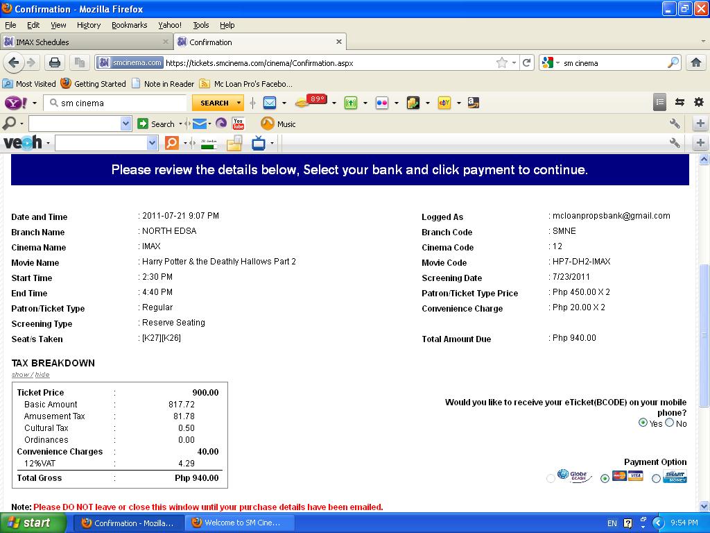Click the plus button on Veoh toolbar
The width and height of the screenshot is (710, 533).
(700, 143)
